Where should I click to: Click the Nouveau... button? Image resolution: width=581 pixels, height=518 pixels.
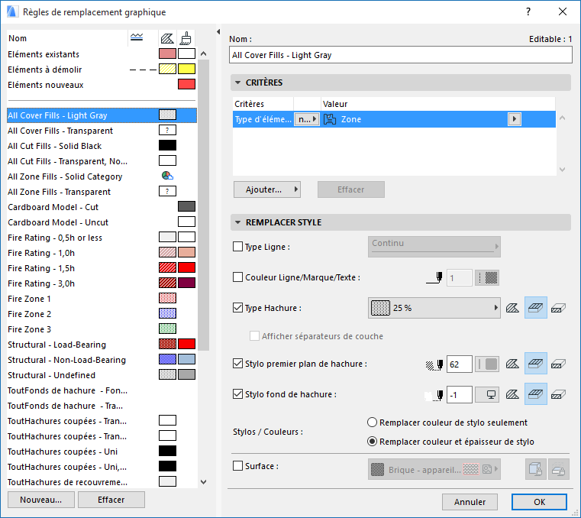pyautogui.click(x=40, y=500)
